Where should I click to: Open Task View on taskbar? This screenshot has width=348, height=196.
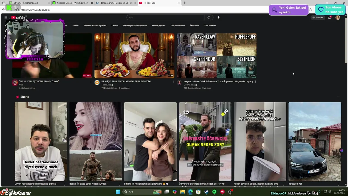(x=167, y=192)
